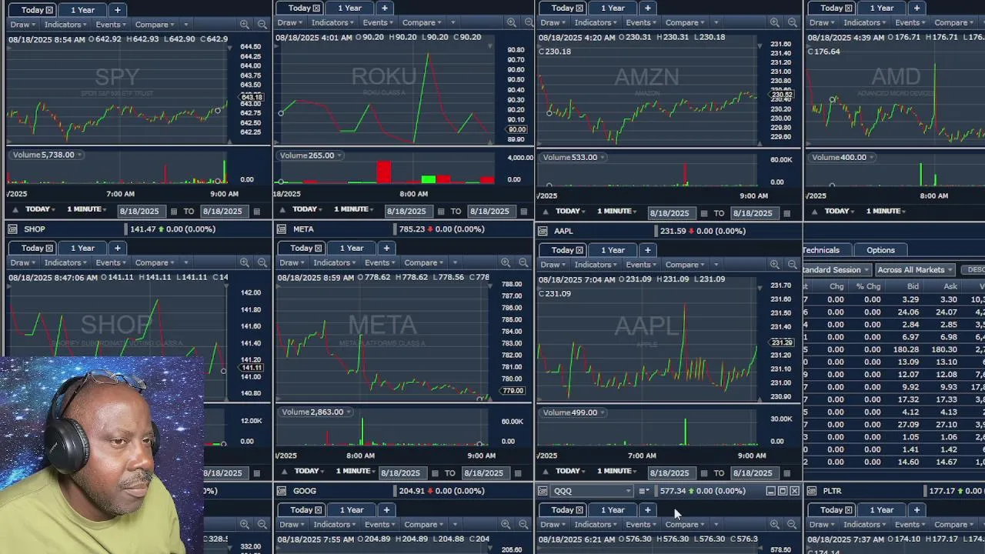Screen dimensions: 985x554
Task: Switch to 1 Year tab on AAPL chart
Action: click(x=613, y=249)
